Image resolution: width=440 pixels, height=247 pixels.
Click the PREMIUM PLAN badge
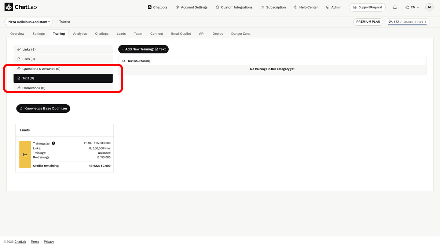pyautogui.click(x=368, y=22)
